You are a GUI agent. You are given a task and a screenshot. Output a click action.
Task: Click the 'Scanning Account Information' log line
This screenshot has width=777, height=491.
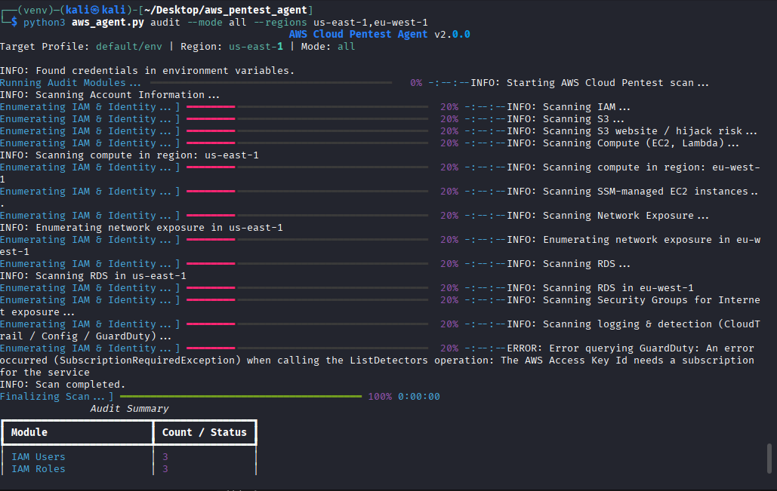[x=110, y=95]
